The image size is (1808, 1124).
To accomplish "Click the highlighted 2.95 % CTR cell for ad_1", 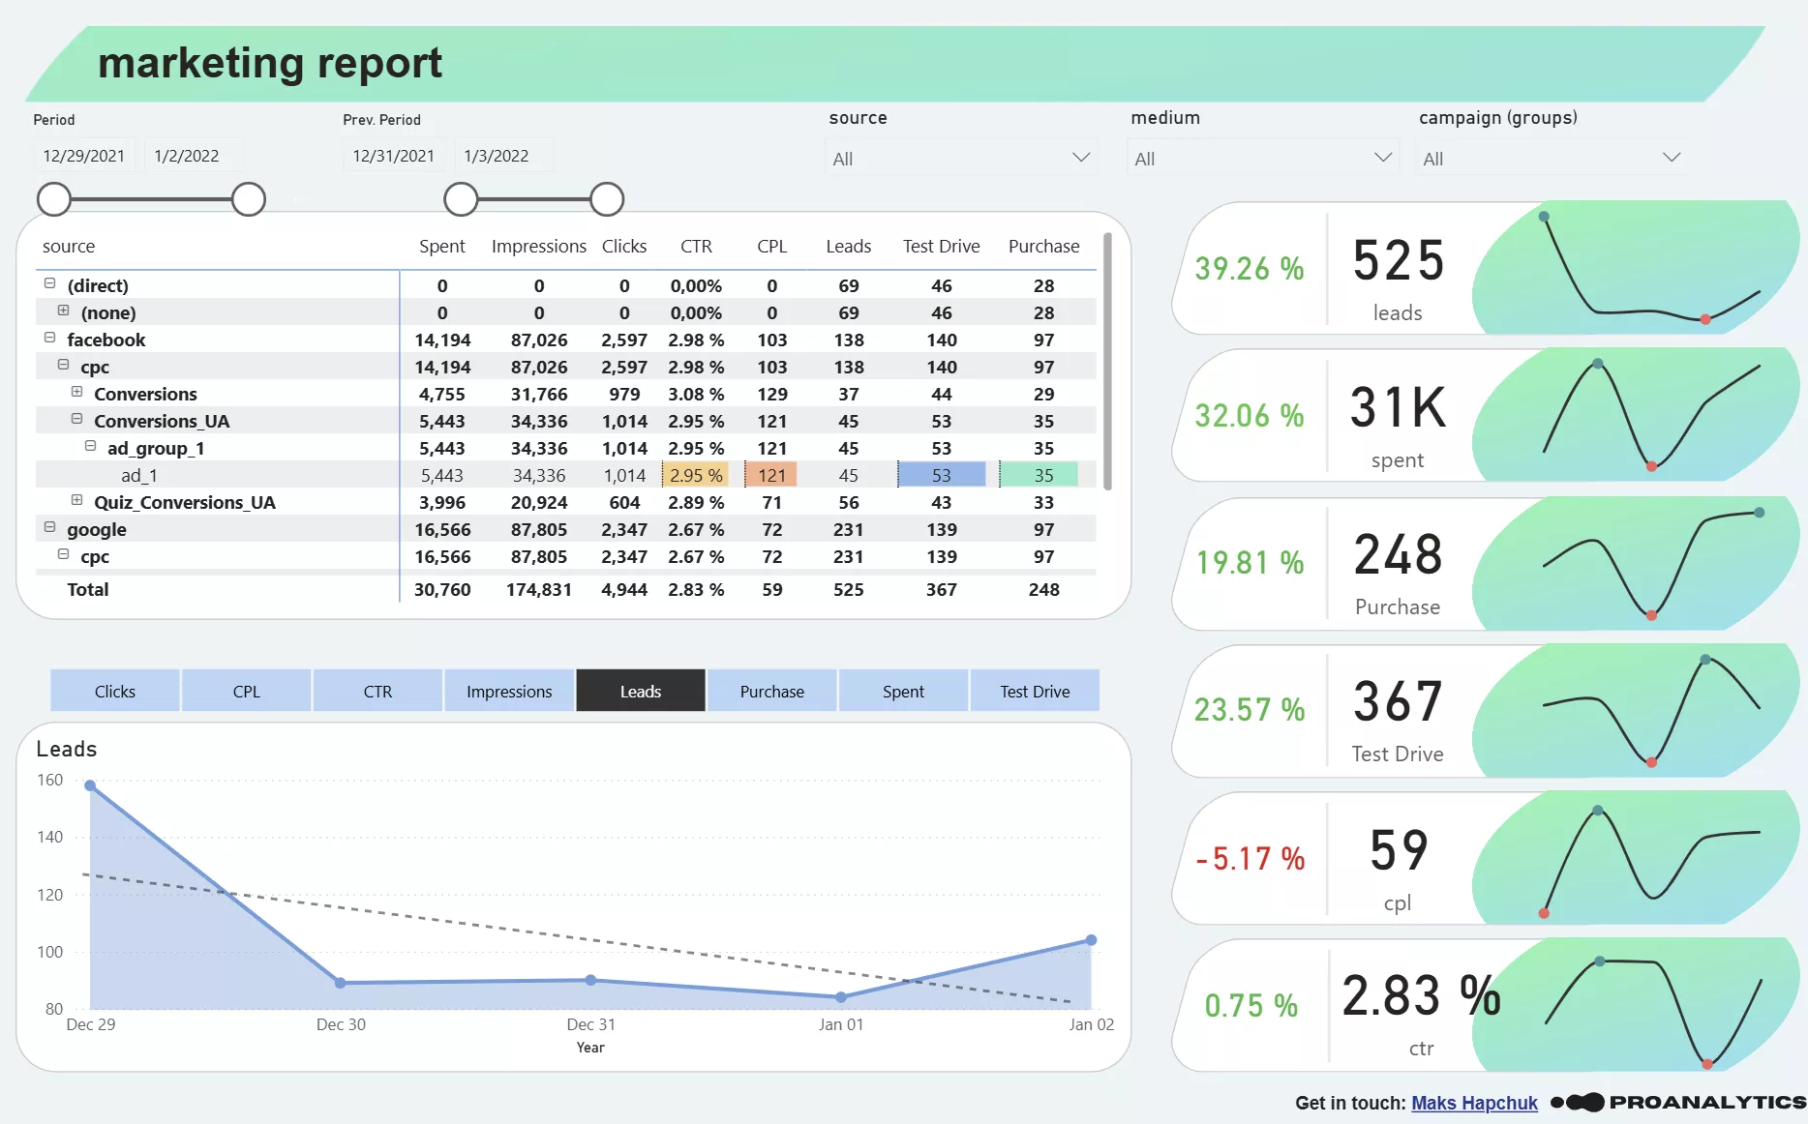I will point(696,475).
